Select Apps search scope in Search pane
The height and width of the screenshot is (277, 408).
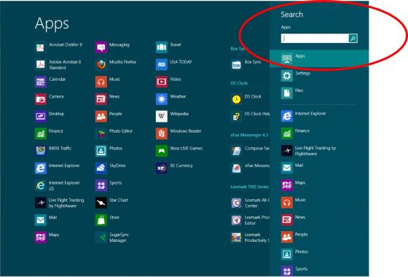click(319, 58)
